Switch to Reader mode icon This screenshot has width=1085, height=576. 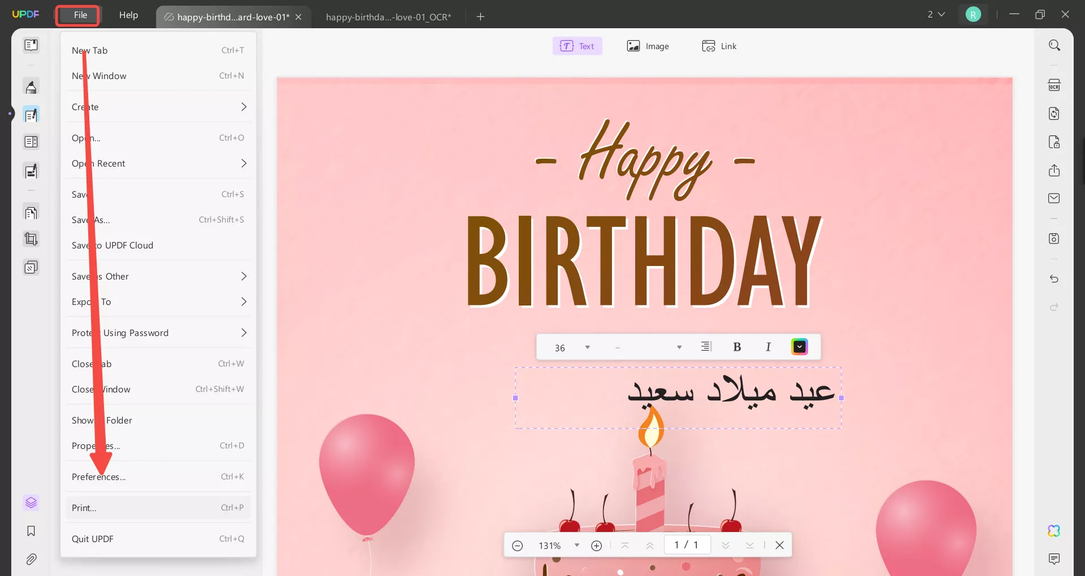31,45
